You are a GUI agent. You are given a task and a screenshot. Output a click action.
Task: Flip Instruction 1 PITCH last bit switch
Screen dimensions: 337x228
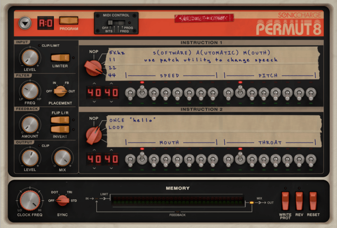point(311,93)
